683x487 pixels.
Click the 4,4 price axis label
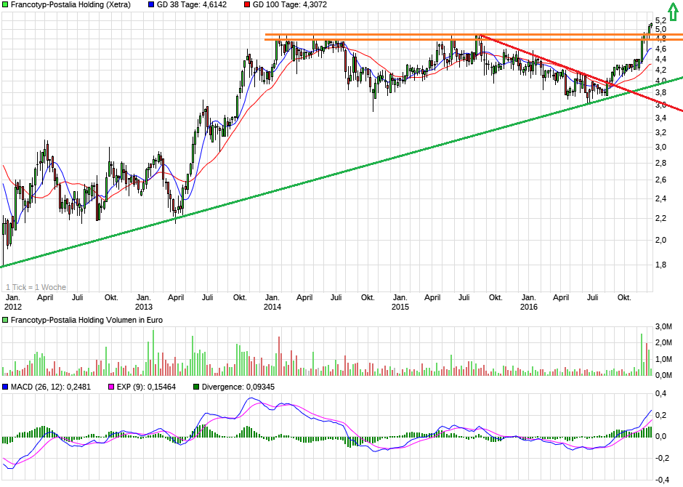click(660, 59)
